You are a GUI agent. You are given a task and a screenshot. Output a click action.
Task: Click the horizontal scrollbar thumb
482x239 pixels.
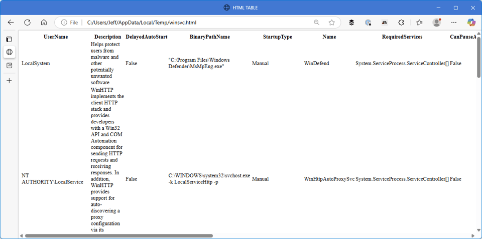(x=118, y=235)
